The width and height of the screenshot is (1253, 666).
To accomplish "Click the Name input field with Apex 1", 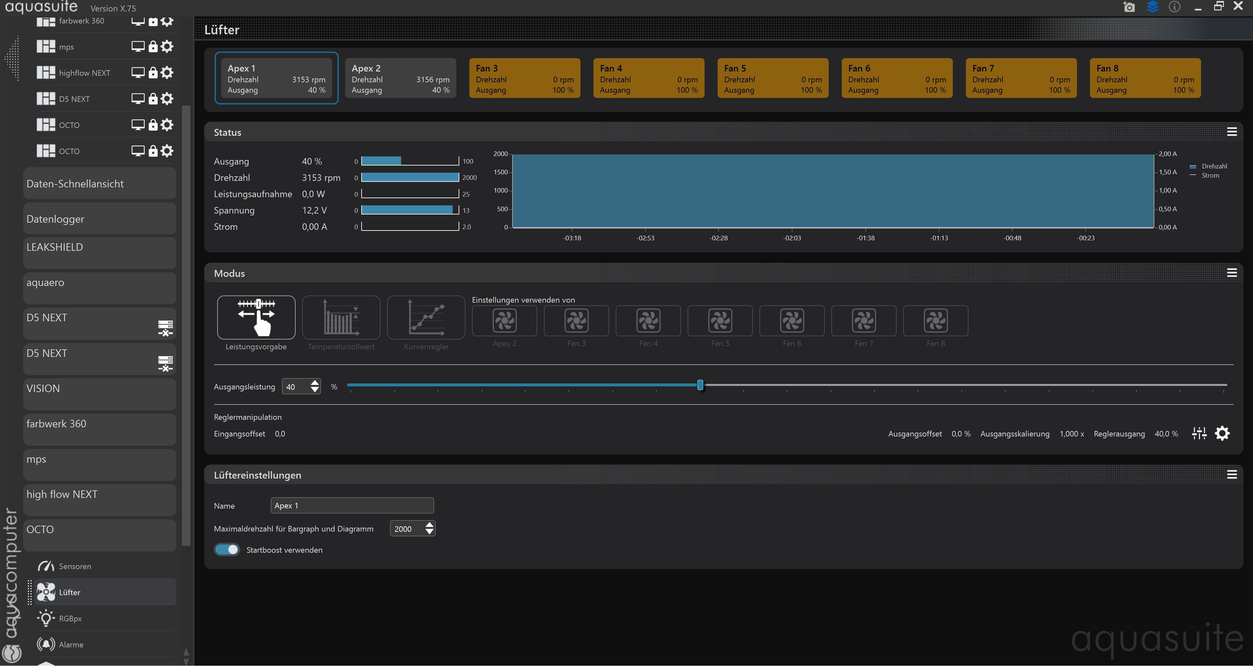I will 352,506.
